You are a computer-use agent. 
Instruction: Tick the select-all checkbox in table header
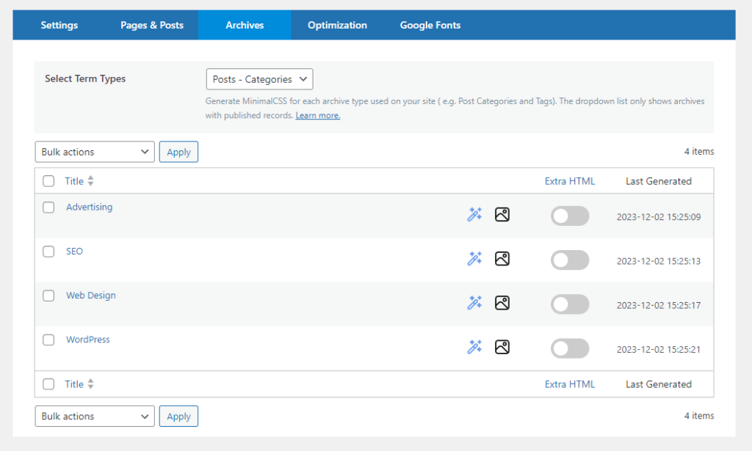click(x=48, y=181)
